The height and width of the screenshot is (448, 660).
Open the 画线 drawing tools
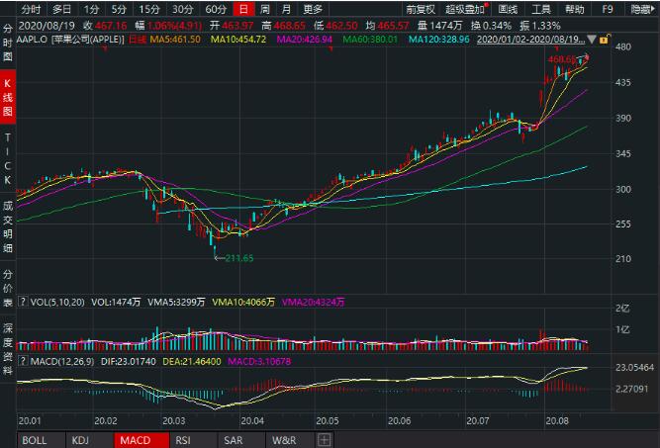[x=508, y=9]
